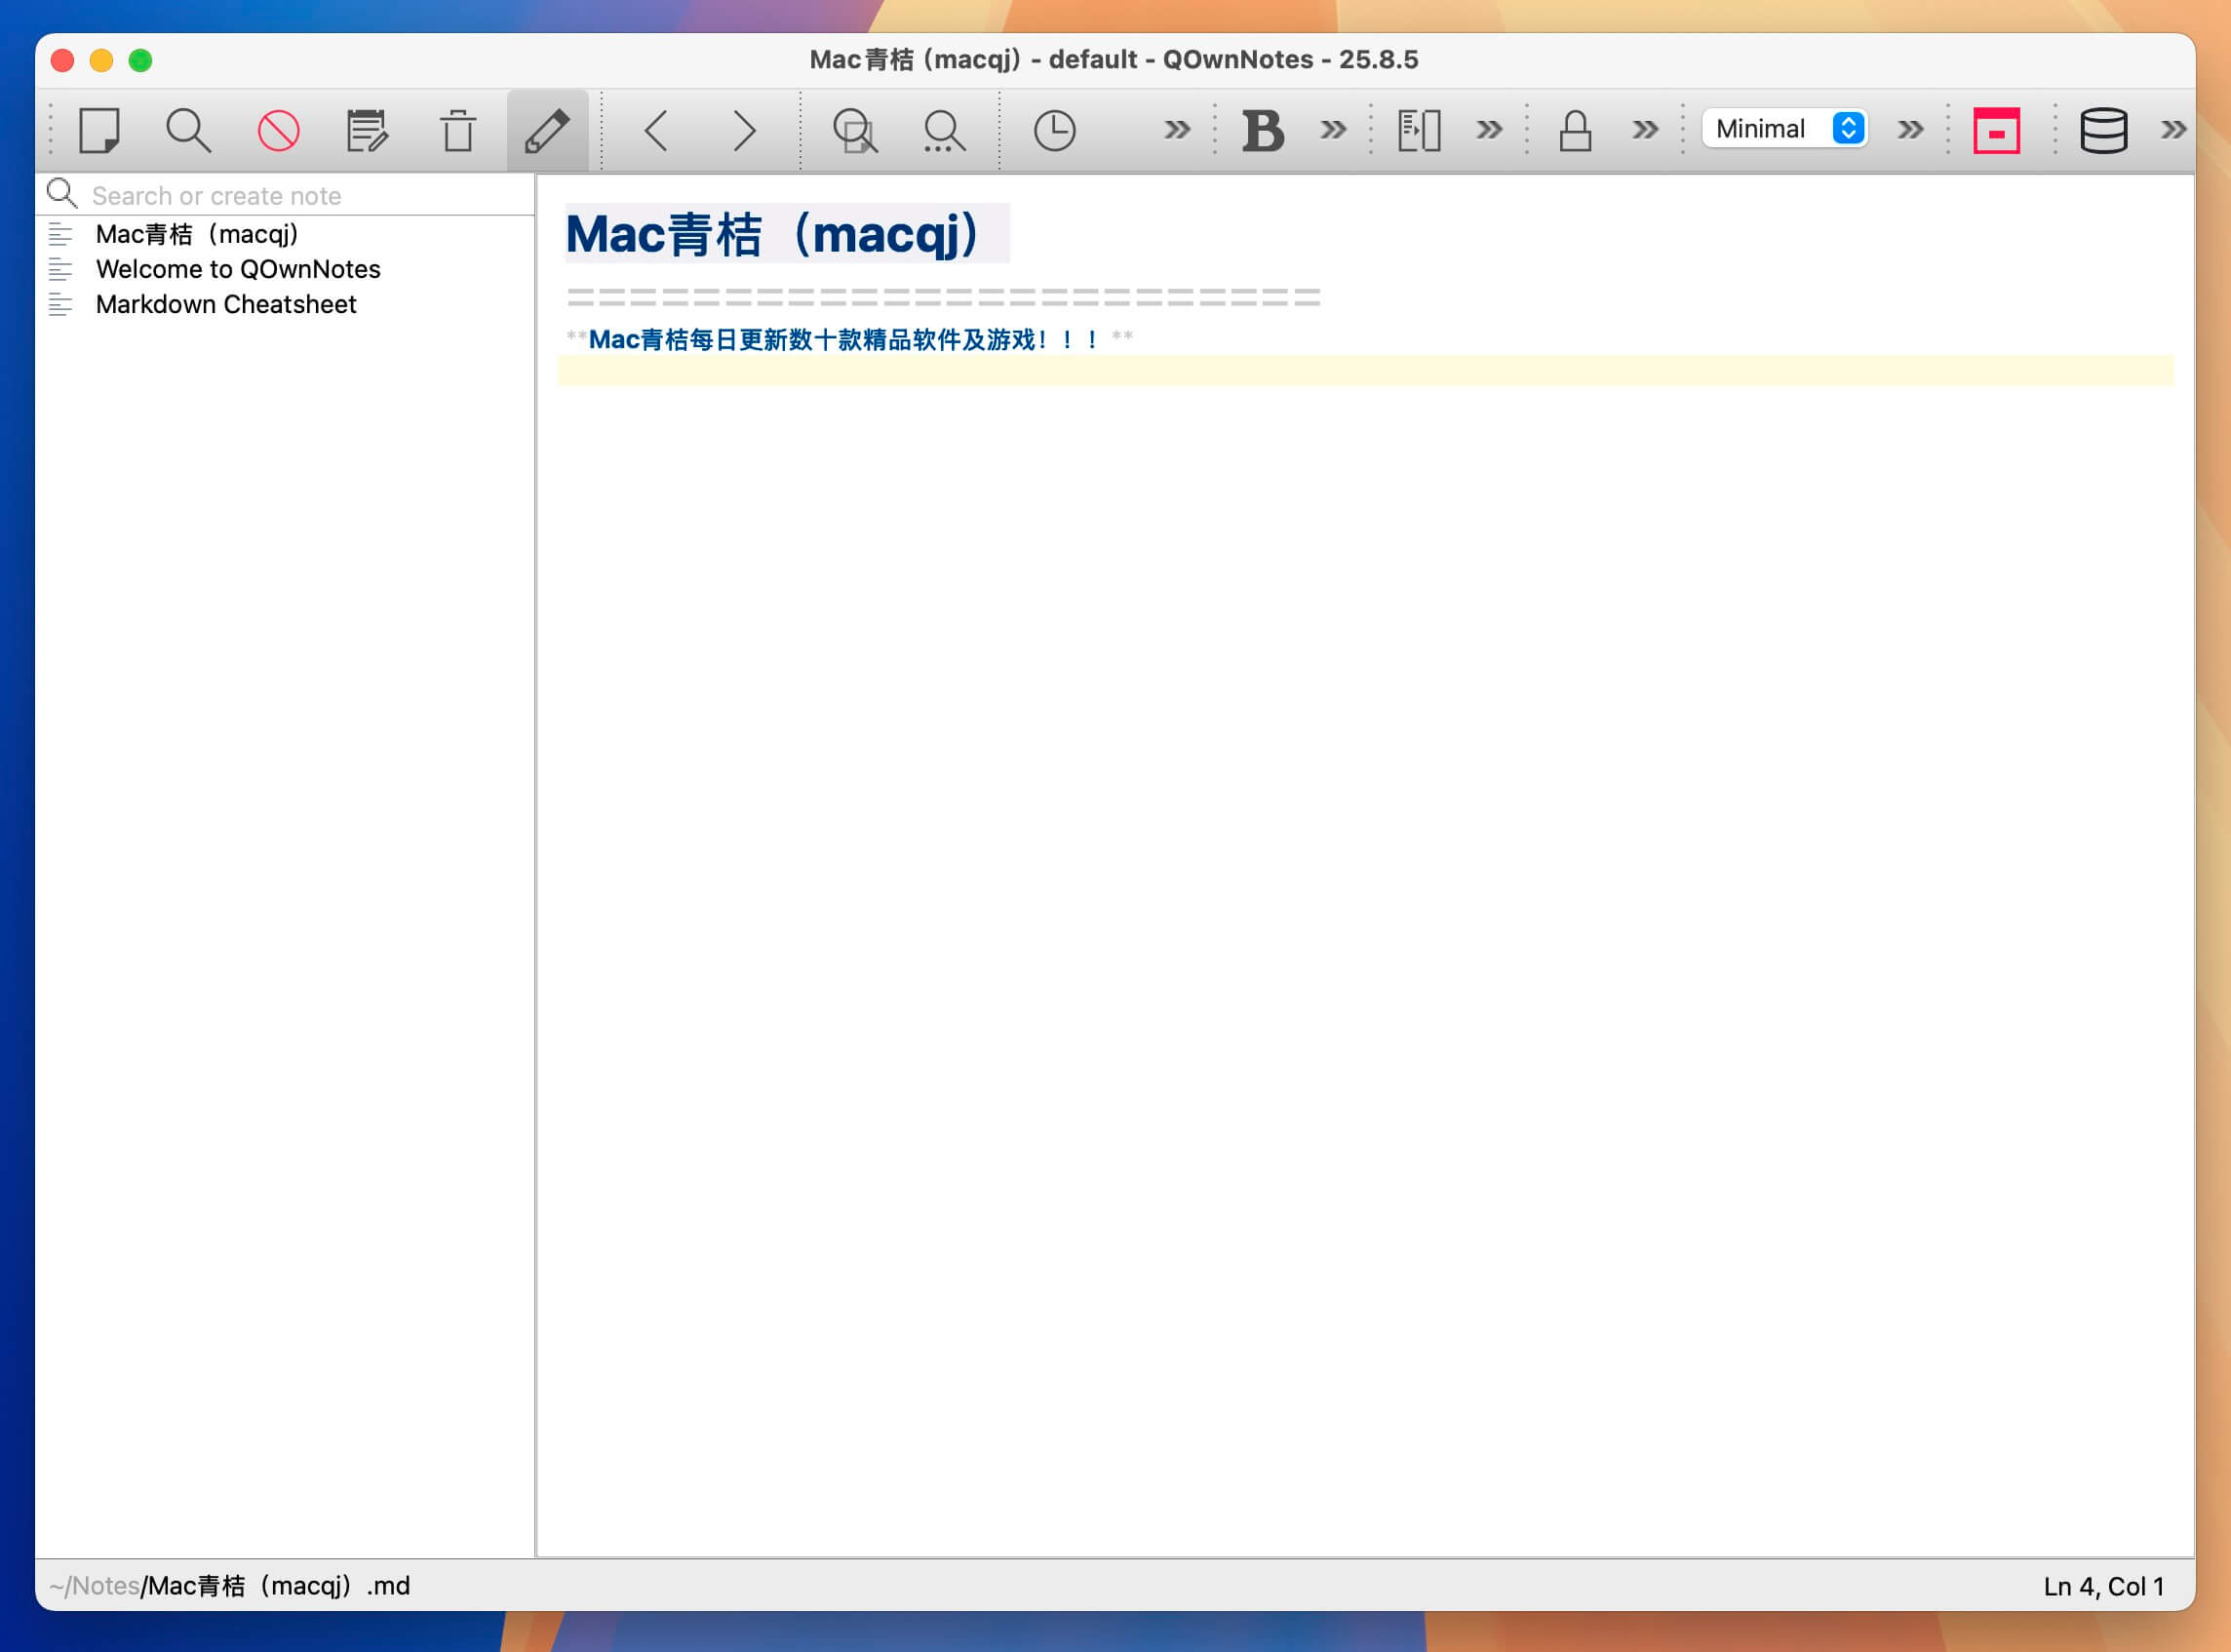Image resolution: width=2231 pixels, height=1652 pixels.
Task: Minimize the window with the yellow button
Action: 101,60
